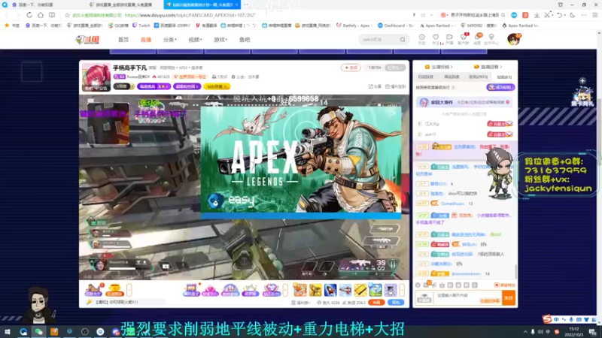This screenshot has width=602, height=338.
Task: Open the 直播 navigation item
Action: (x=146, y=40)
